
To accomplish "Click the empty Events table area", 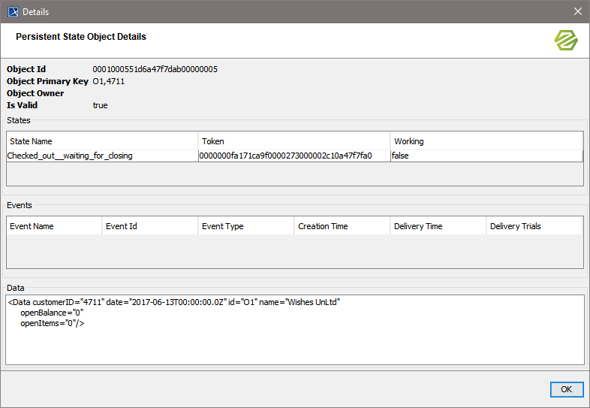I will click(294, 251).
